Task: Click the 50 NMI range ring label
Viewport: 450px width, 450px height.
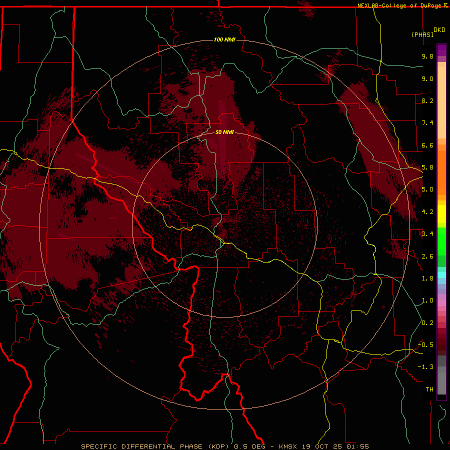Action: click(x=224, y=132)
